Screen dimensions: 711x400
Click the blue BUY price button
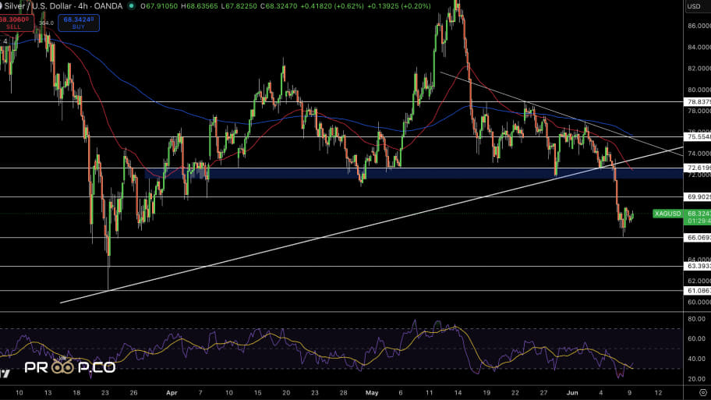(x=79, y=23)
